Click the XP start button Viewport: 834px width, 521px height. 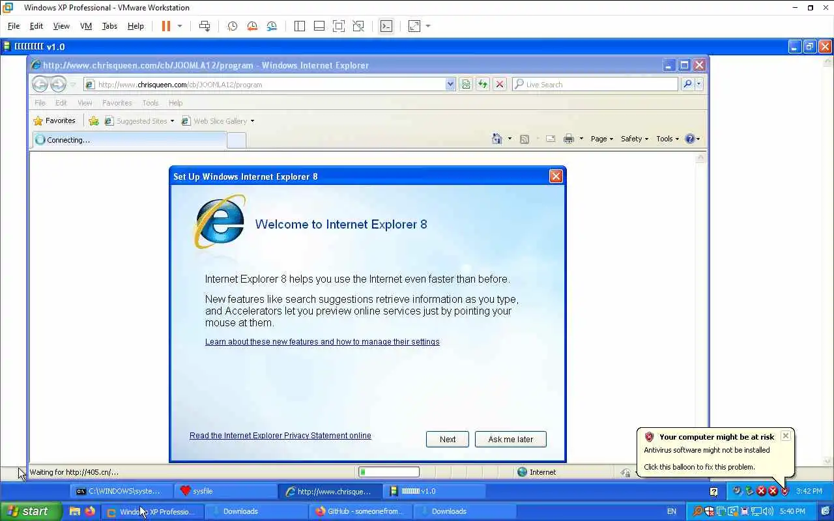tap(31, 511)
